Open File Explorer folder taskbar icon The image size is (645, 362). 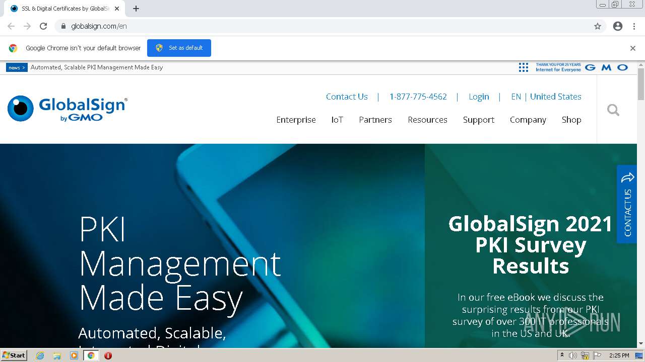[57, 355]
